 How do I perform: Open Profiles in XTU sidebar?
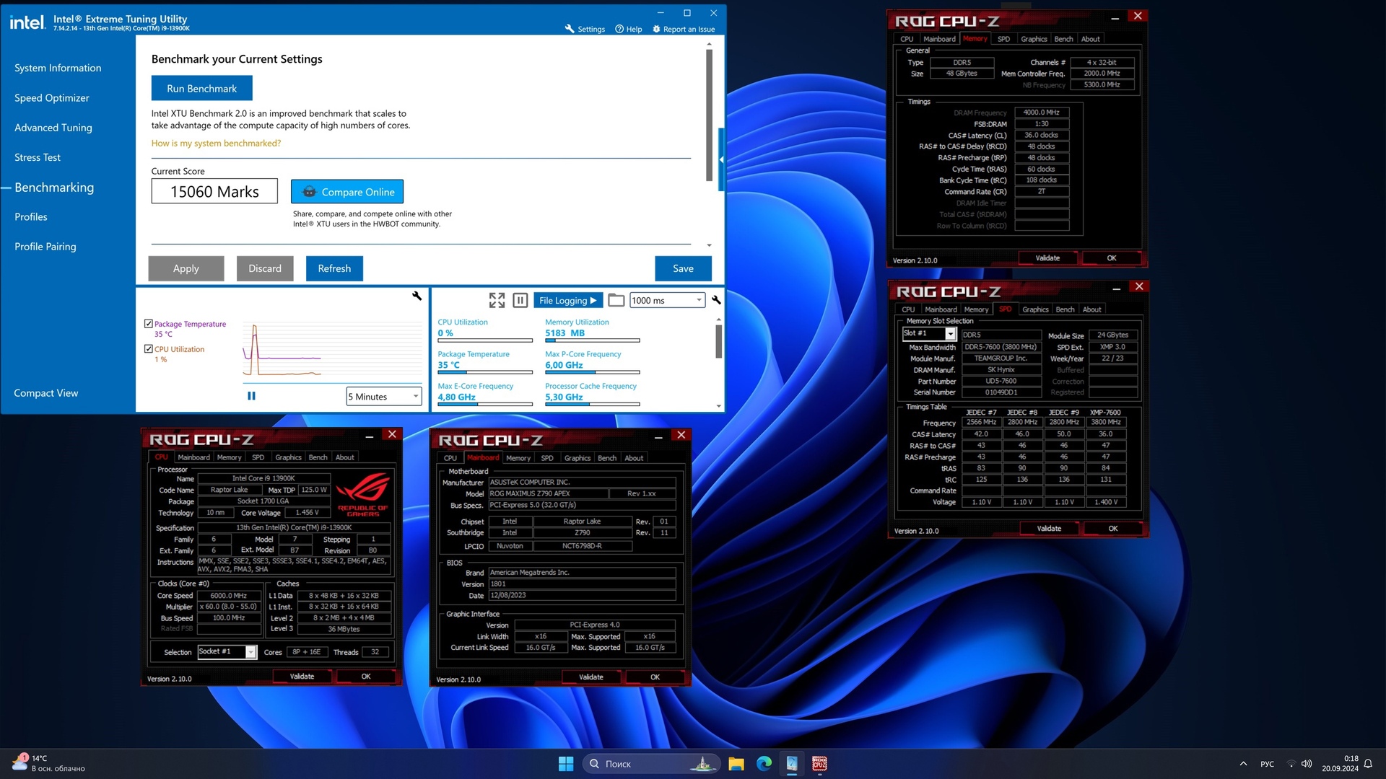(x=31, y=216)
